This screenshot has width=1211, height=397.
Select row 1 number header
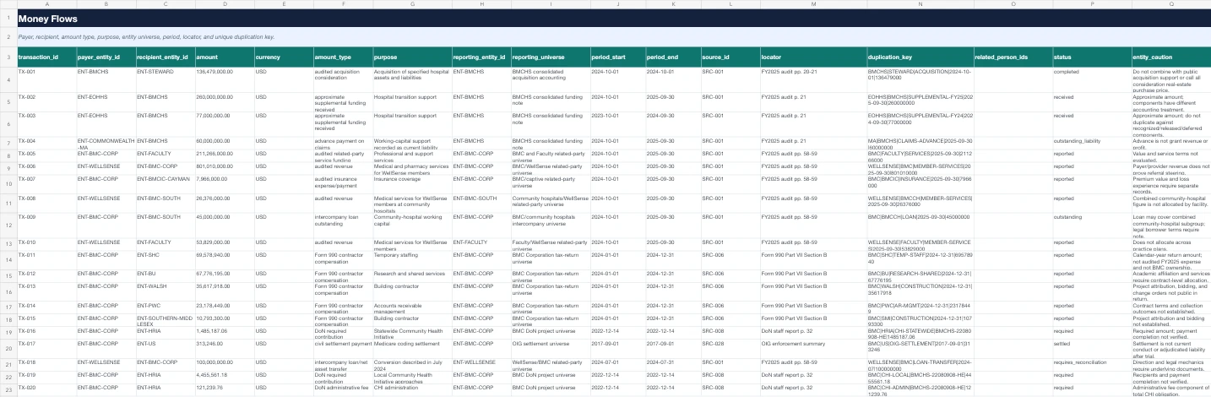tap(8, 19)
